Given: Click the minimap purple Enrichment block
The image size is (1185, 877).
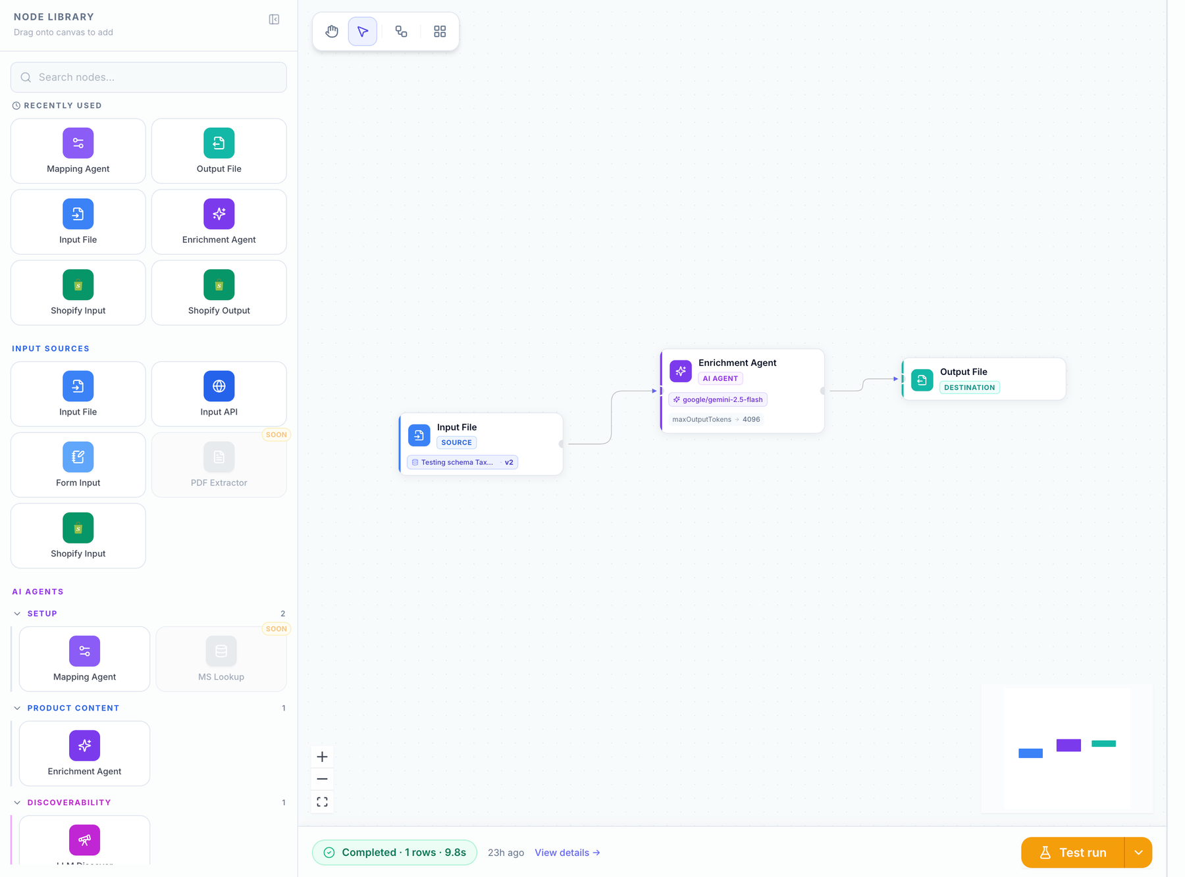Looking at the screenshot, I should tap(1068, 745).
